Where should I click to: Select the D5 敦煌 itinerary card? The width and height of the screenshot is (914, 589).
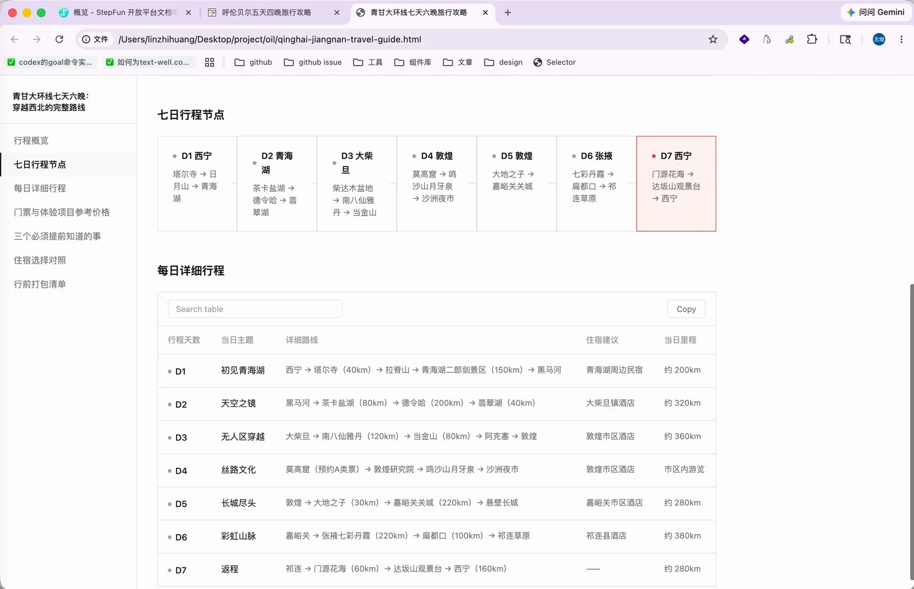[x=516, y=184]
